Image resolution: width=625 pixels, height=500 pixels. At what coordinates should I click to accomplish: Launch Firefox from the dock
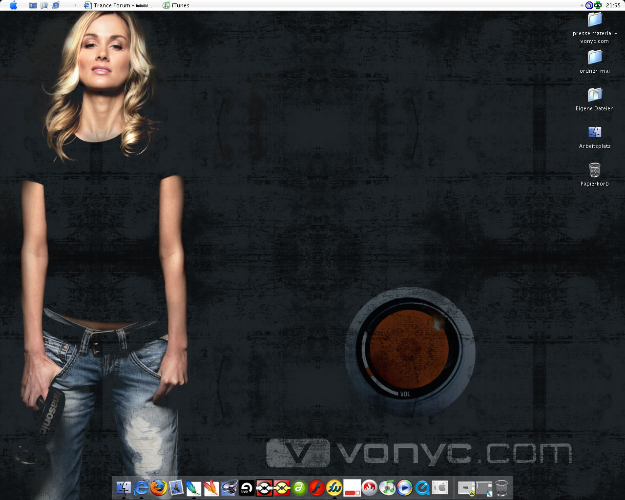159,487
